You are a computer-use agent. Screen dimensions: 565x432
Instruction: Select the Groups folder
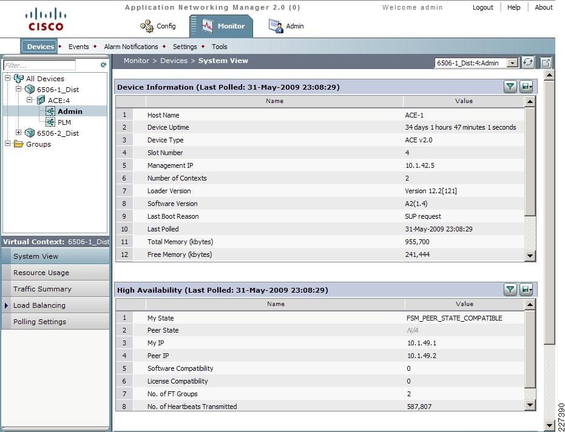pos(38,144)
